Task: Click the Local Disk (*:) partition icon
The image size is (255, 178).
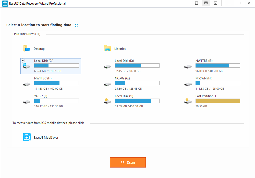Action: (x=107, y=101)
